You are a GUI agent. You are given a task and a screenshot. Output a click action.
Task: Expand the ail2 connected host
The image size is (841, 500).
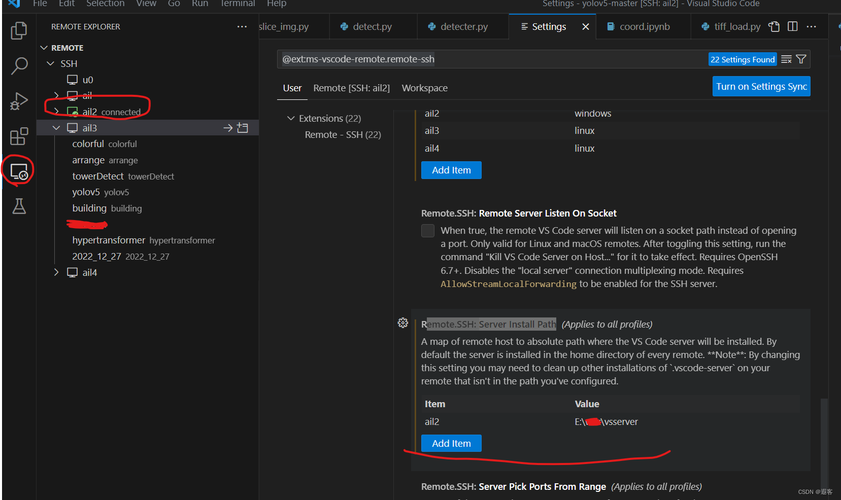[56, 112]
